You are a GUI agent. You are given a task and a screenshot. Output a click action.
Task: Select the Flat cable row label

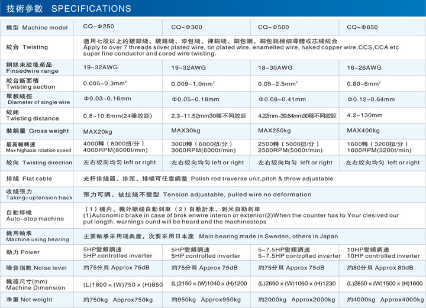pos(29,179)
